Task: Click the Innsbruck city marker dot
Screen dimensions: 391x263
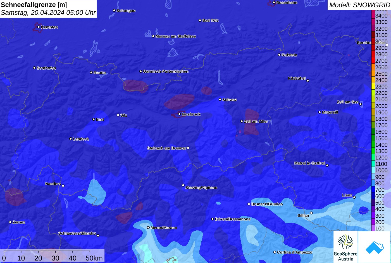Action: [x=179, y=114]
